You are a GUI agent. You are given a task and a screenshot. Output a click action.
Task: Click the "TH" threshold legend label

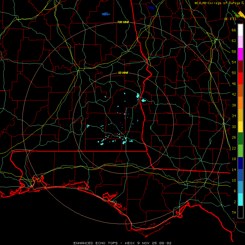pos(234,213)
